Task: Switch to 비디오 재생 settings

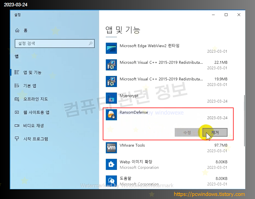Action: click(x=34, y=126)
